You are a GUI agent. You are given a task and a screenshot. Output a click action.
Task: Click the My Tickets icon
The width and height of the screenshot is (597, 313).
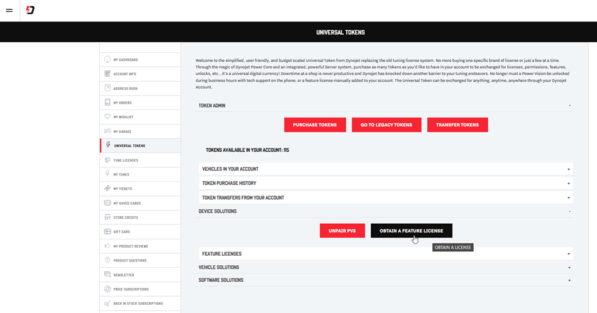click(x=107, y=189)
